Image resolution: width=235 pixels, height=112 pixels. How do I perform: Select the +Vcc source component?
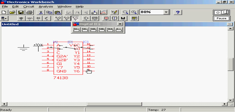38,47
